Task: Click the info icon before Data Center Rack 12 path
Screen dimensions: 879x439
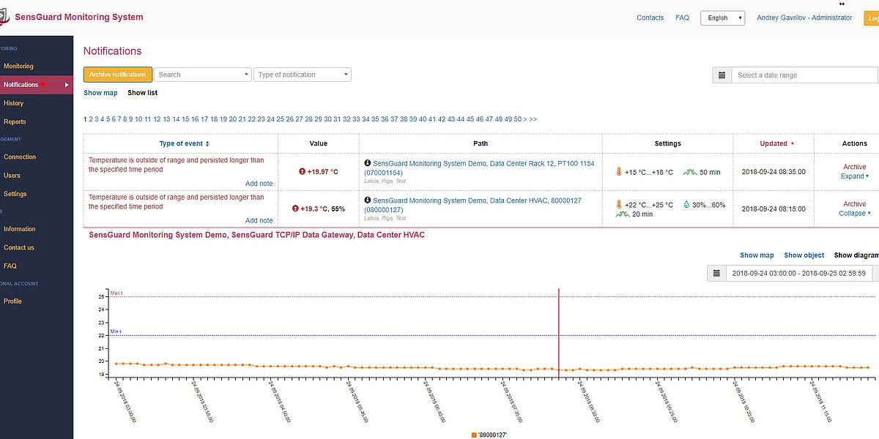Action: point(367,163)
